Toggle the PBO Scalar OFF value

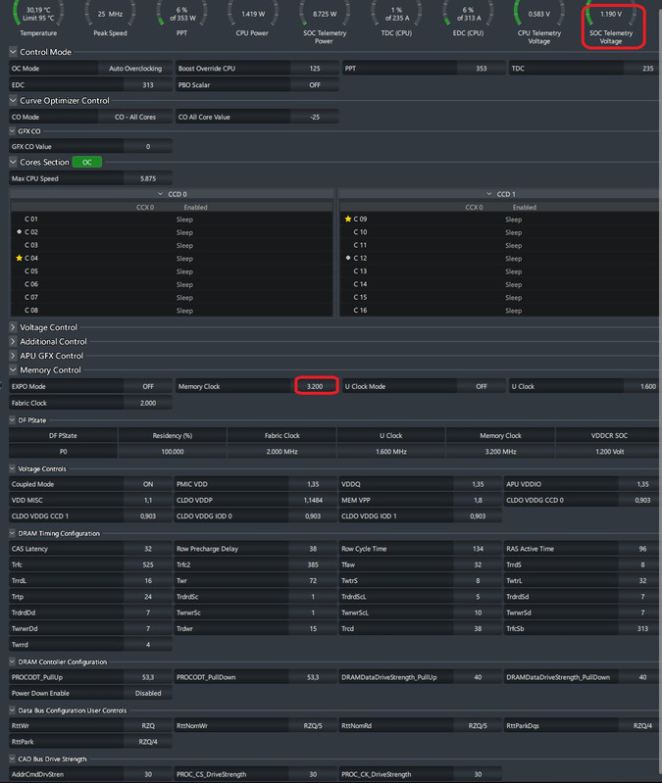(314, 85)
